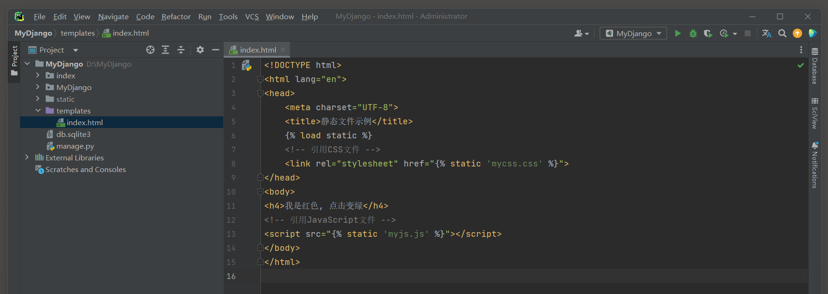Click the Expand All icon in Project panel

point(165,50)
